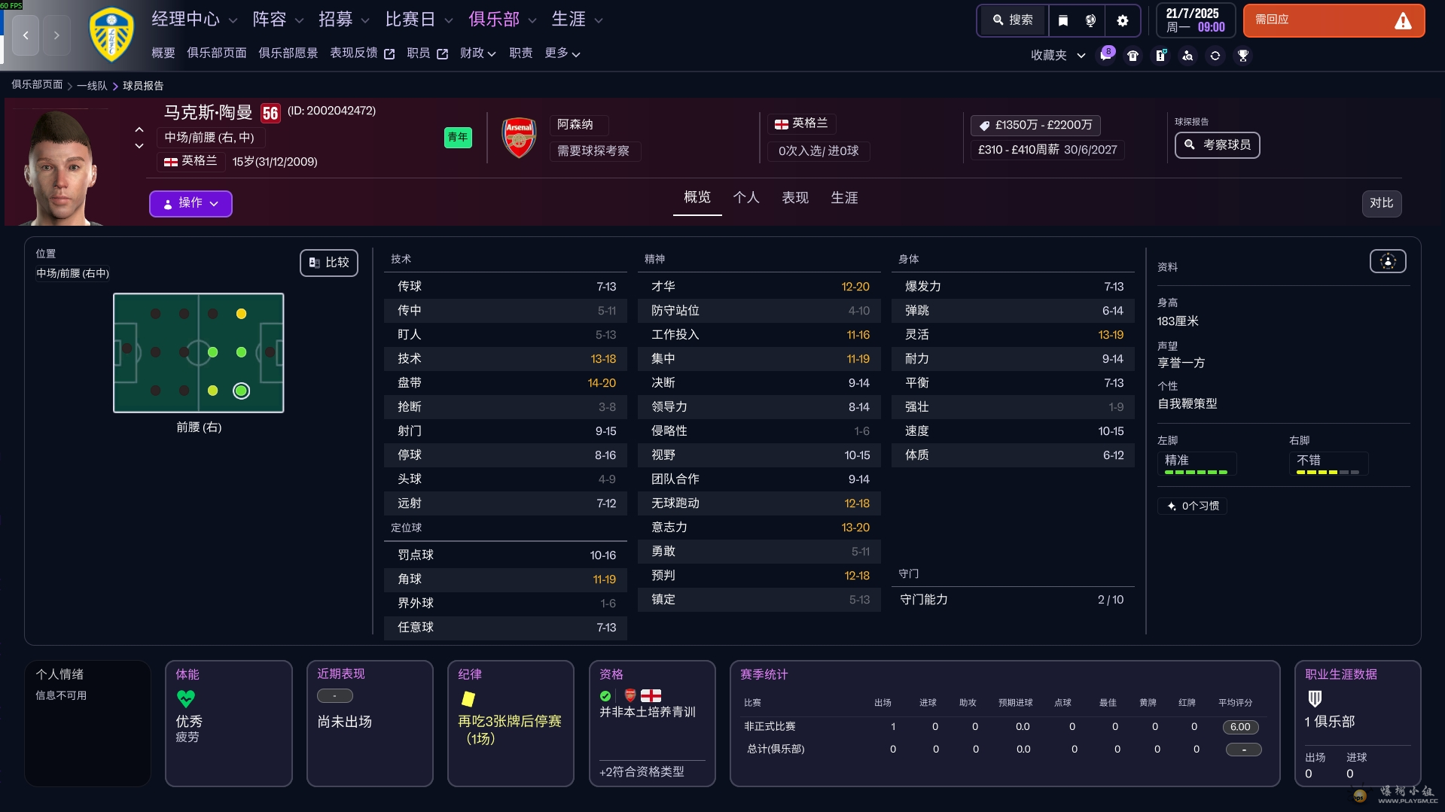Viewport: 1445px width, 812px height.
Task: Click the 搜索 search field
Action: coord(1013,20)
